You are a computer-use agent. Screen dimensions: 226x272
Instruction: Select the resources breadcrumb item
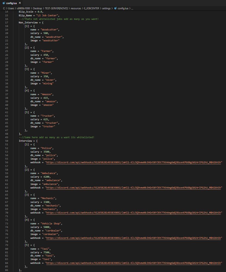pos(76,8)
